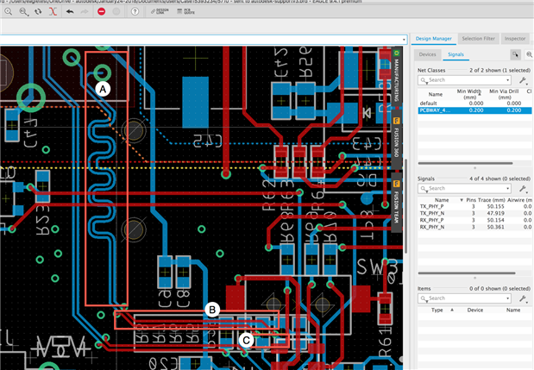The height and width of the screenshot is (370, 534).
Task: Switch to the Selection Filter tab
Action: (477, 39)
